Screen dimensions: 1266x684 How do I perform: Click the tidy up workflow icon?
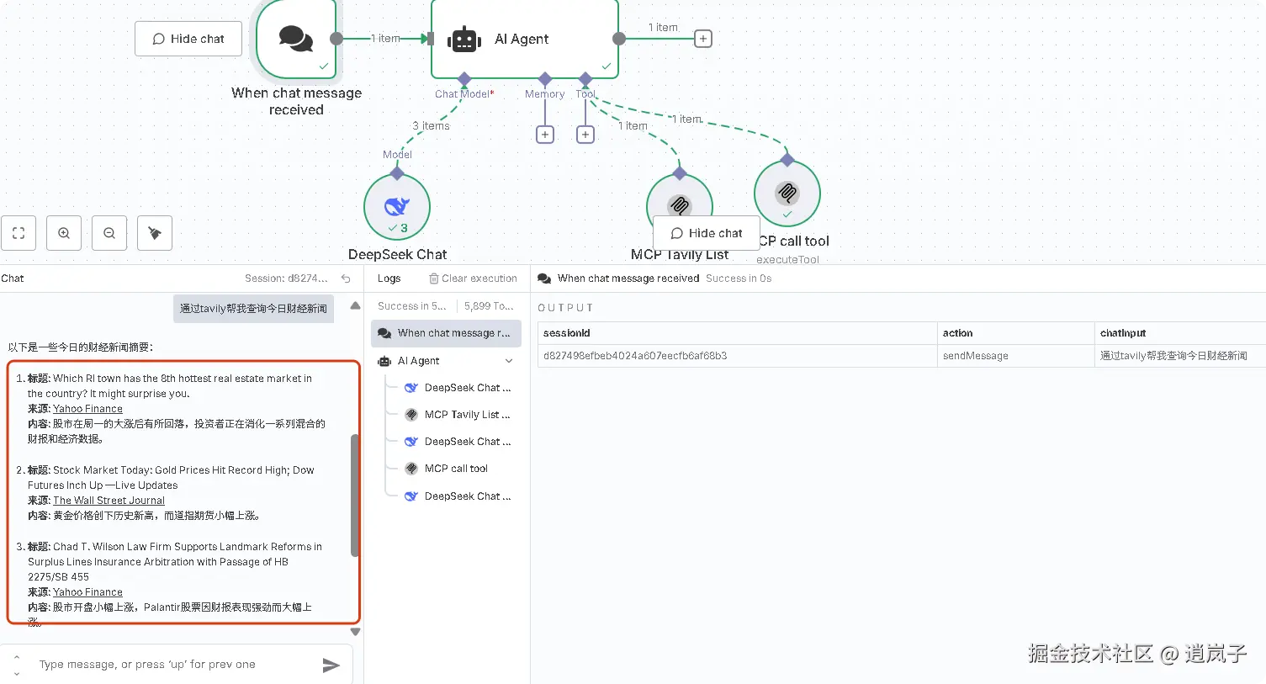click(155, 233)
